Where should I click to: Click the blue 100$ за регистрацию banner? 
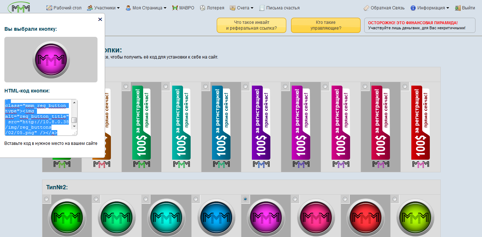[x=221, y=126]
